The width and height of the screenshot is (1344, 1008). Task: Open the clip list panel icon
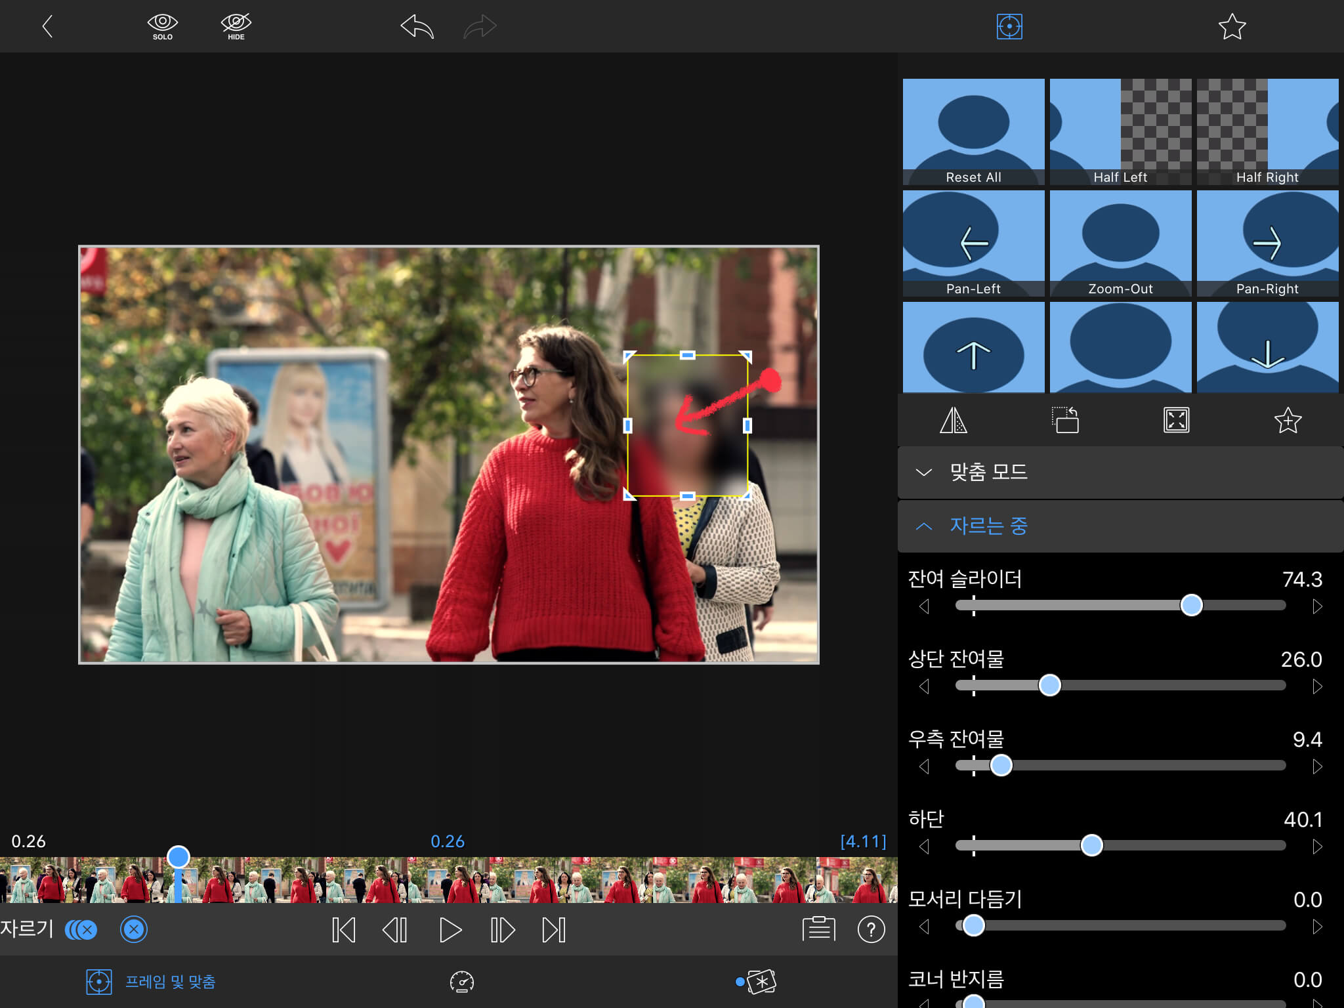(818, 929)
